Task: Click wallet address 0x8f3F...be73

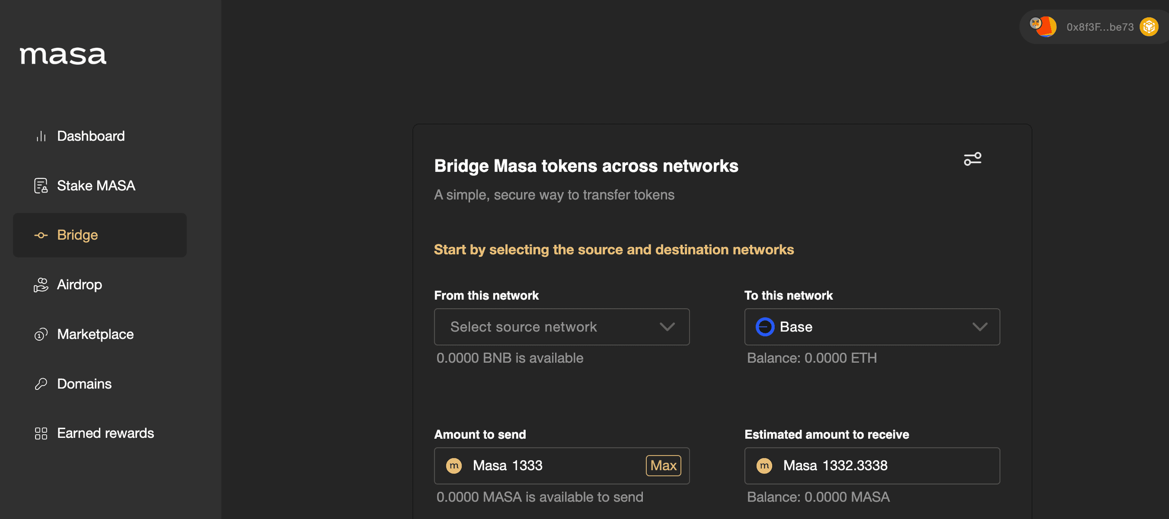Action: 1100,27
